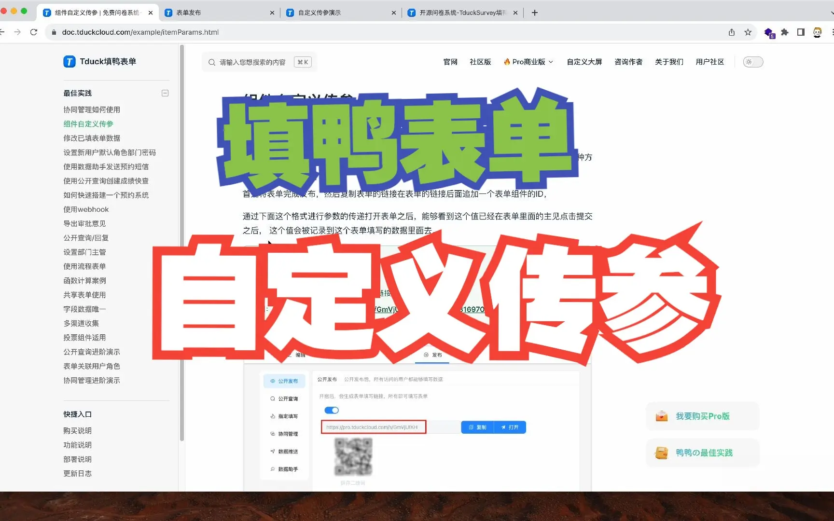The image size is (834, 521).
Task: Open 协同管理如何使用 in sidebar
Action: [x=92, y=110]
